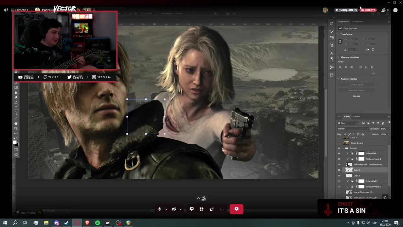Open the Paragraph panel icon
The width and height of the screenshot is (403, 227).
(332, 59)
